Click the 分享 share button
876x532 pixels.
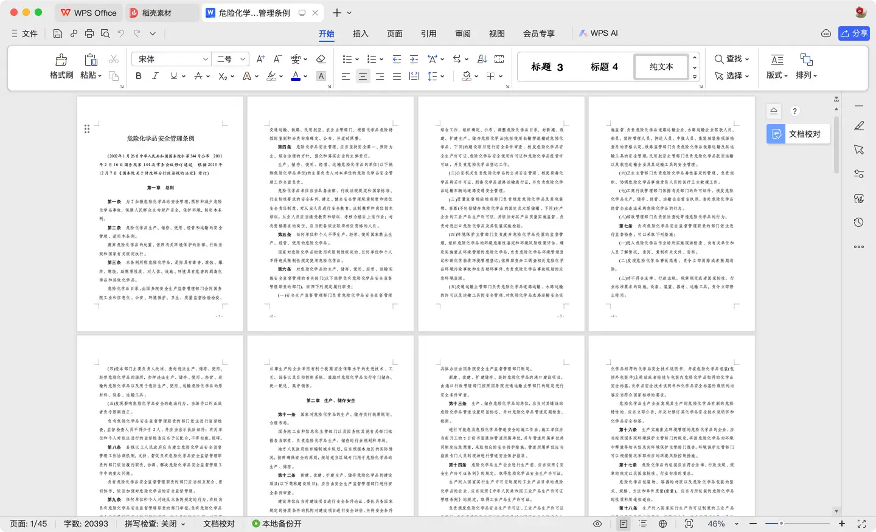(854, 33)
